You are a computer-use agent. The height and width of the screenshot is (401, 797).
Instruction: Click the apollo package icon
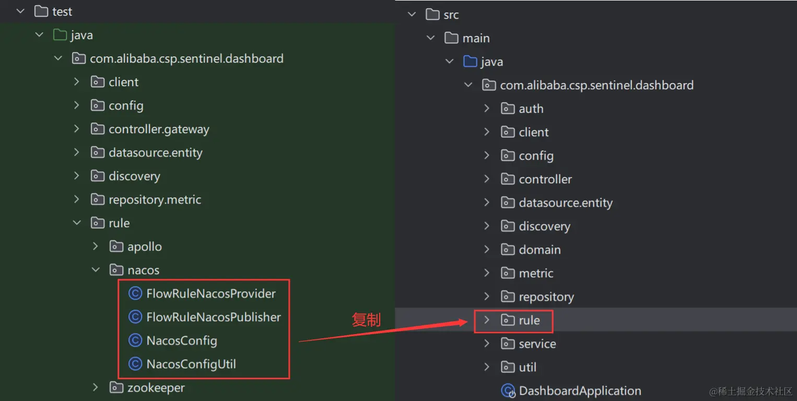tap(116, 246)
